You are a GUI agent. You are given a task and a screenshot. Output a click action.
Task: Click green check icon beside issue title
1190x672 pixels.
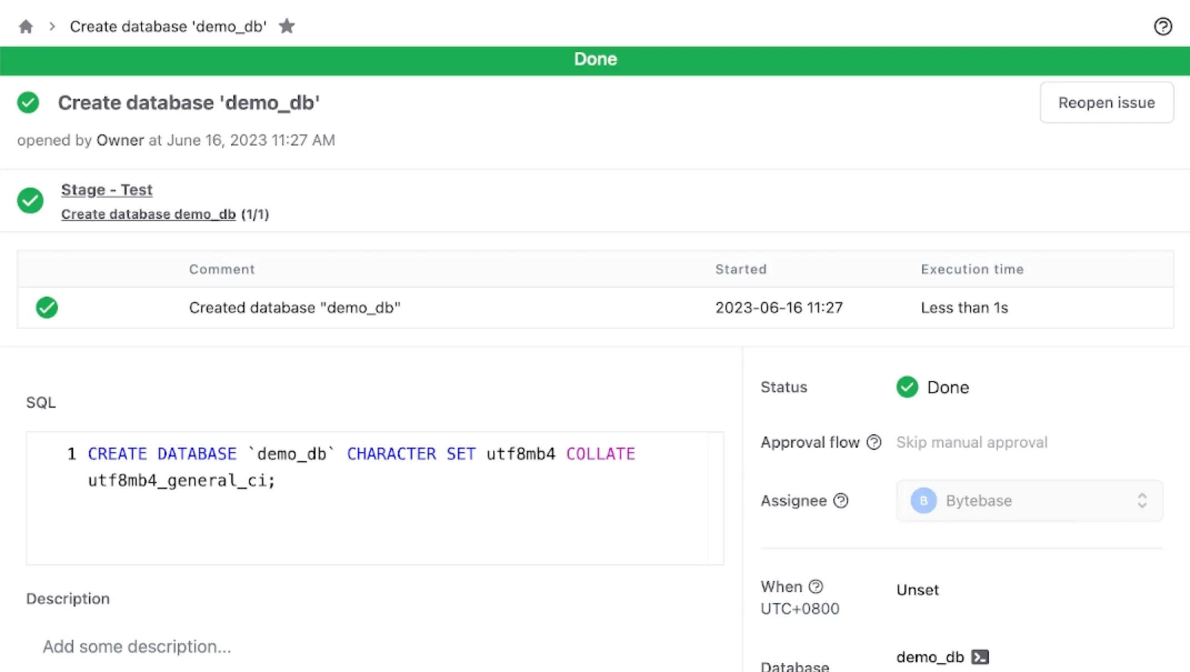pyautogui.click(x=28, y=103)
